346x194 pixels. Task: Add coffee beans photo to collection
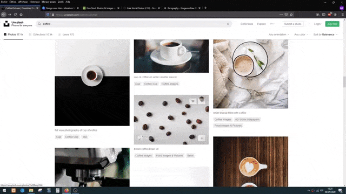[202, 101]
